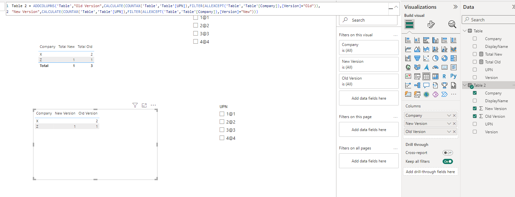Select the Area chart visual
The height and width of the screenshot is (197, 515).
tap(417, 49)
